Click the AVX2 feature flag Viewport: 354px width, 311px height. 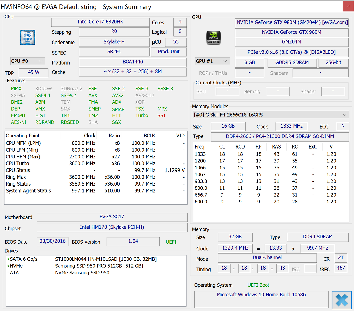pos(118,95)
